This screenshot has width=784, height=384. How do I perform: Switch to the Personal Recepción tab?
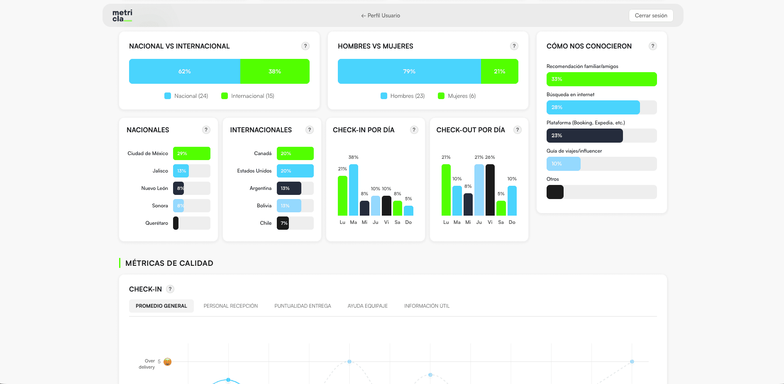[x=230, y=306]
